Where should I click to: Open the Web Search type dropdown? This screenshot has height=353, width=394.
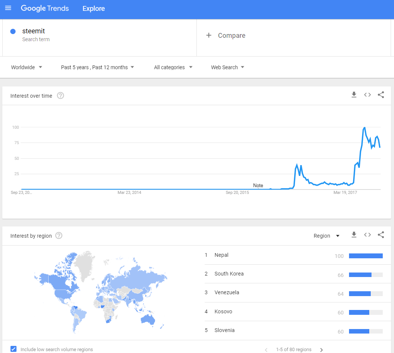click(x=228, y=67)
